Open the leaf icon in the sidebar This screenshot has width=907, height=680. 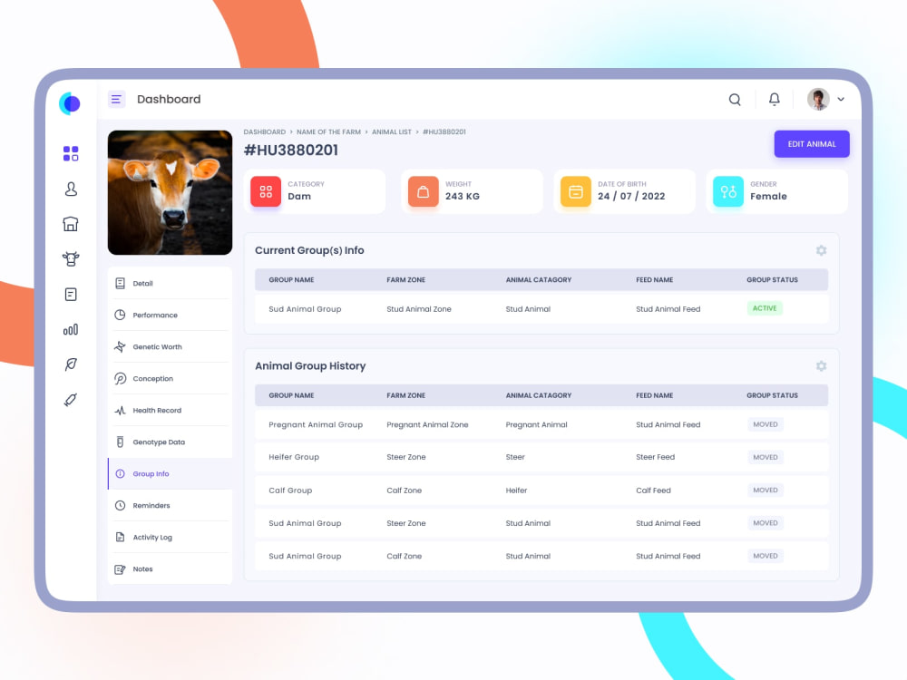coord(71,364)
